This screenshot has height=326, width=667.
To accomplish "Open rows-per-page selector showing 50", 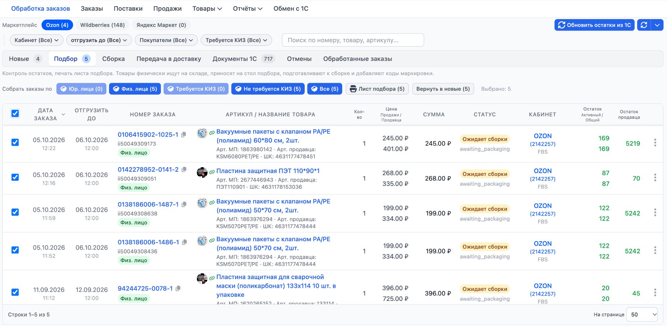I will tap(642, 315).
